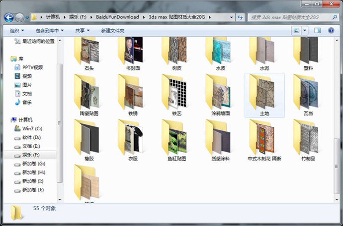
Task: Open drive 新加卷 (H:)
Action: tap(30, 172)
